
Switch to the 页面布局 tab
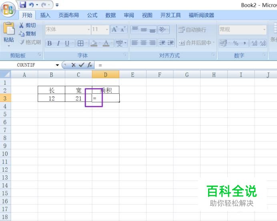(69, 15)
